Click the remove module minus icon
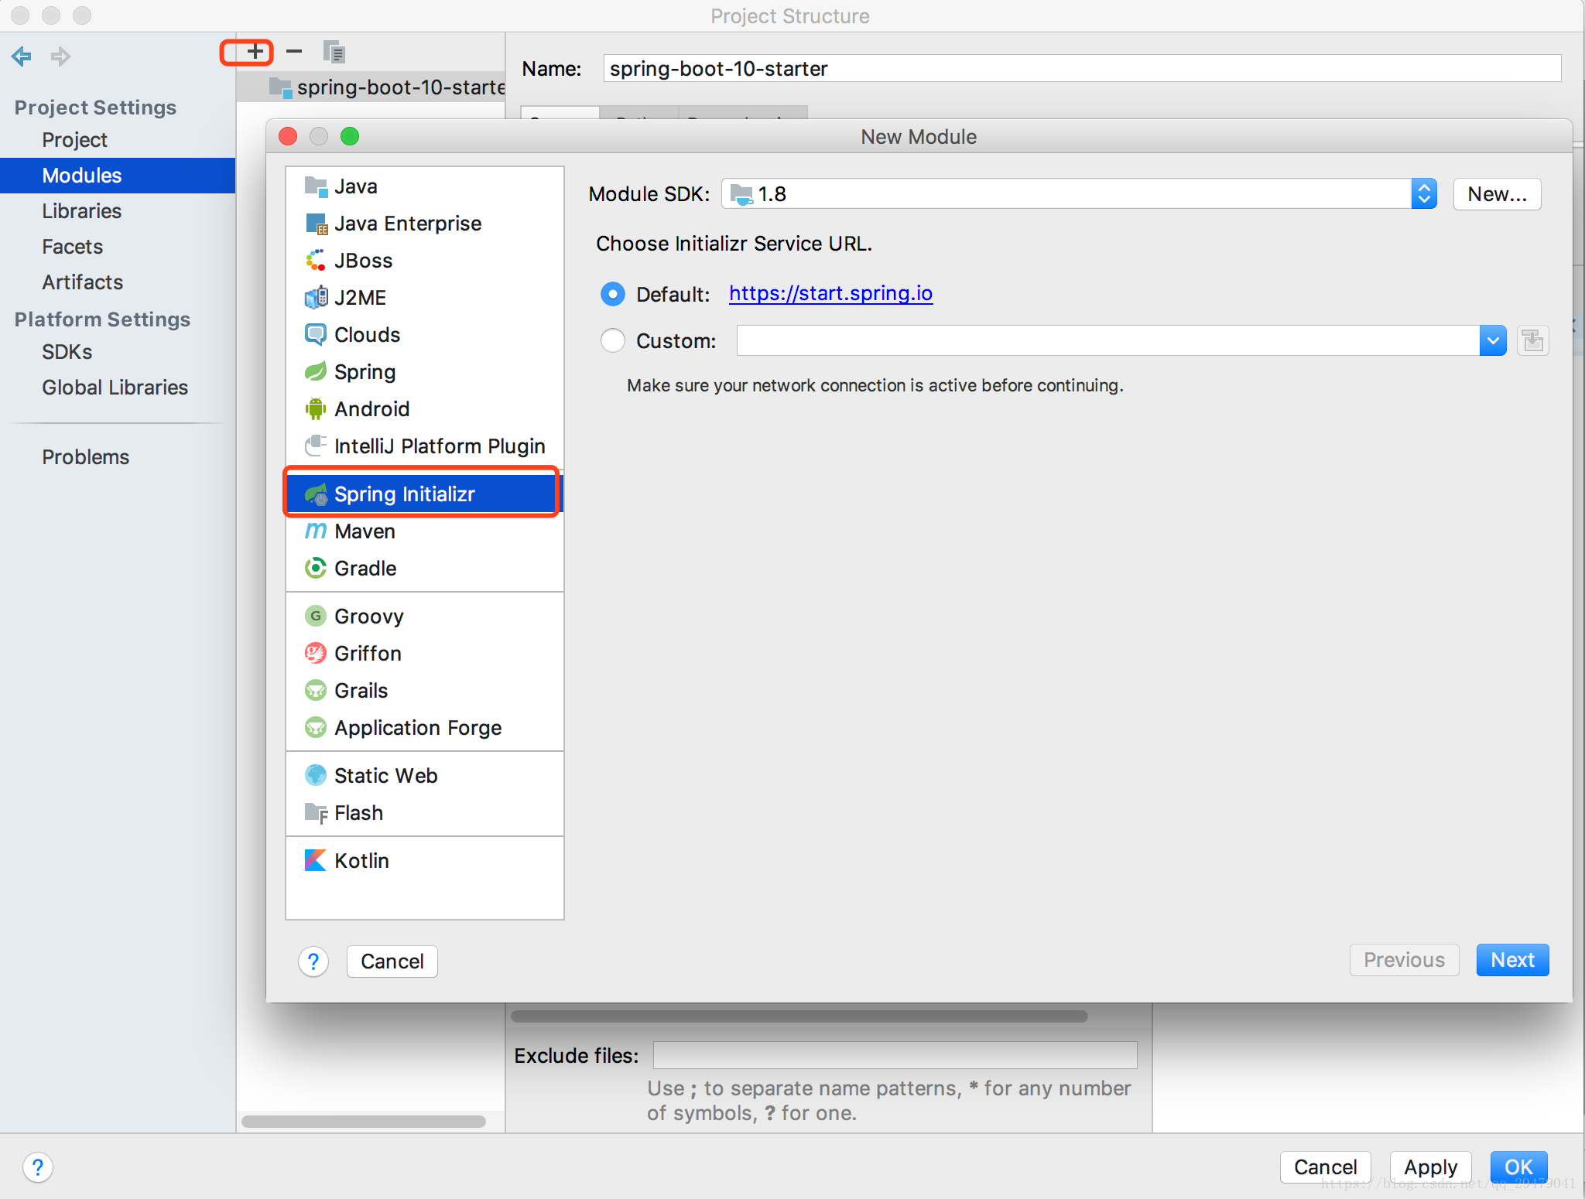 [294, 52]
